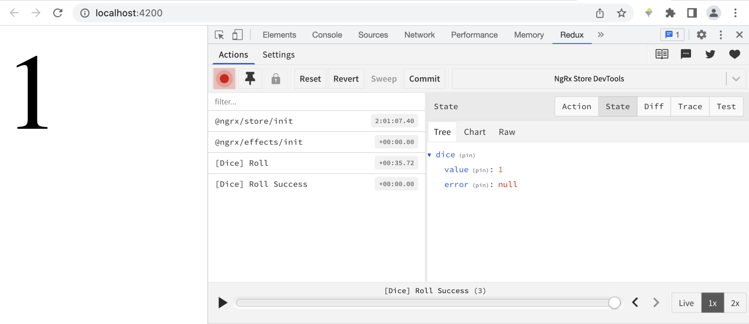Toggle the device toolbar icon
This screenshot has height=324, width=749.
click(237, 35)
